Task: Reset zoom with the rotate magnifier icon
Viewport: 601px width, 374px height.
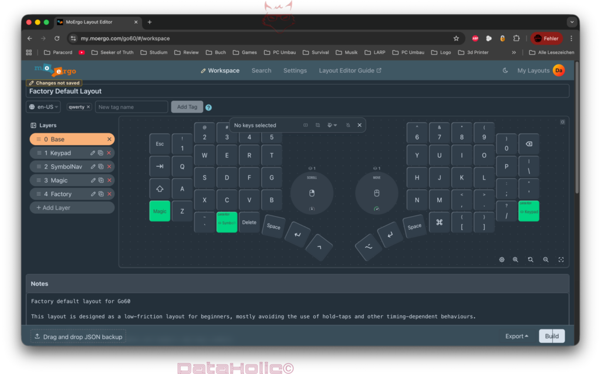Action: click(x=531, y=260)
